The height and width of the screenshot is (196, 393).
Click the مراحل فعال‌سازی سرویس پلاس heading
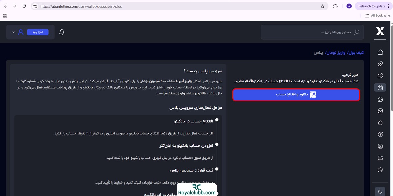pyautogui.click(x=196, y=108)
